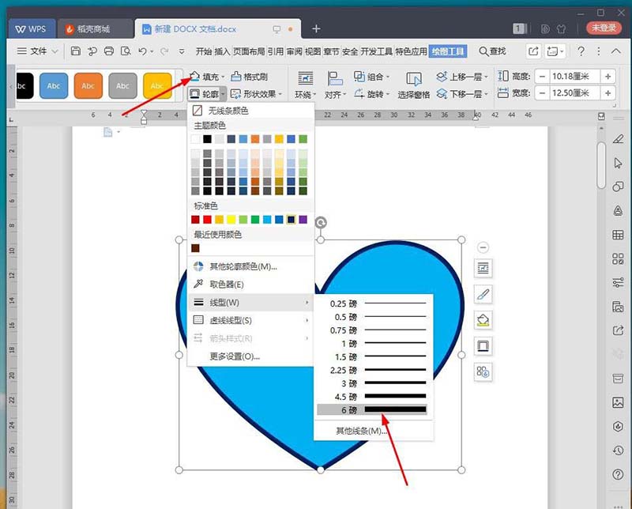
Task: Click the Eyedropper (取色器) option
Action: [229, 284]
